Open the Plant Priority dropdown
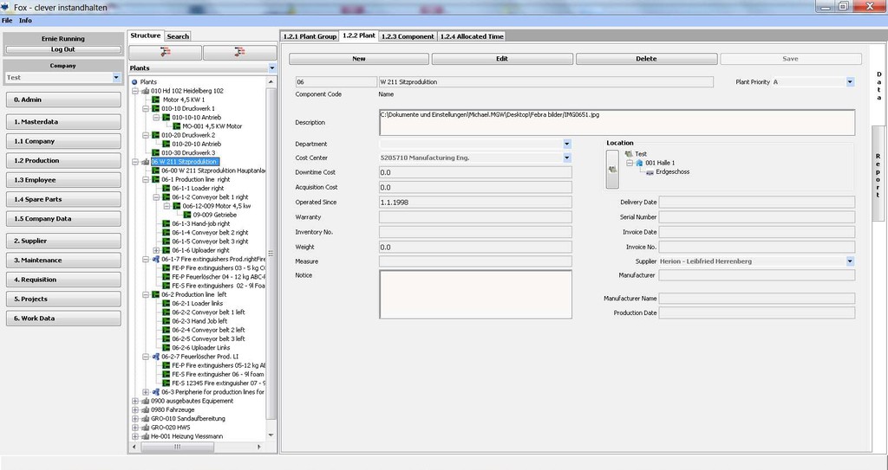This screenshot has height=470, width=888. click(850, 82)
